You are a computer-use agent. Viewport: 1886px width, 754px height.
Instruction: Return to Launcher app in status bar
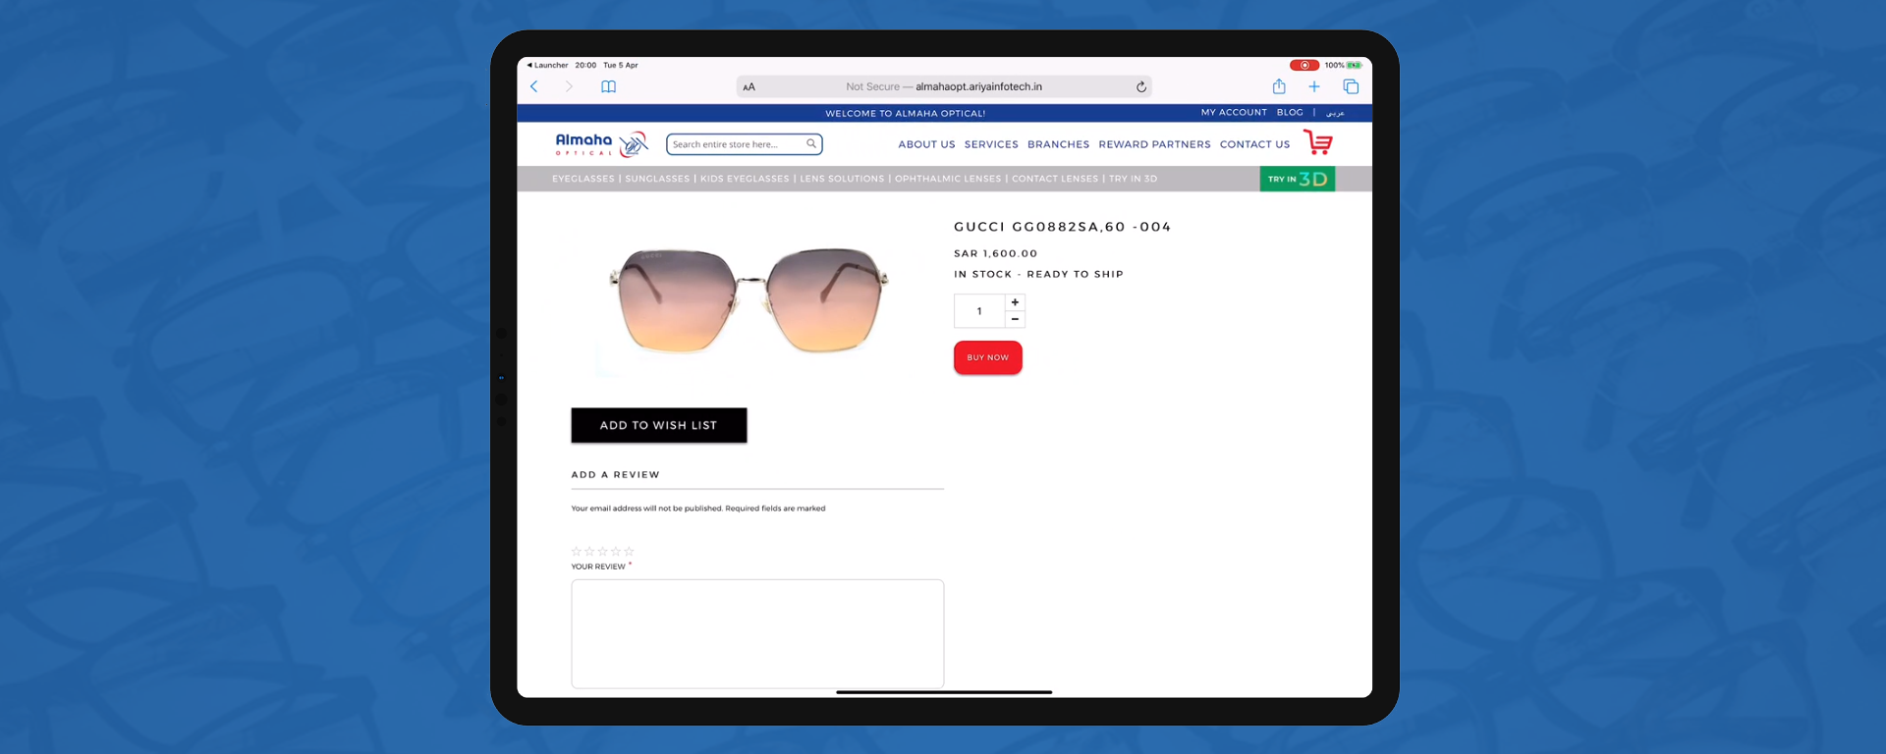pyautogui.click(x=547, y=65)
